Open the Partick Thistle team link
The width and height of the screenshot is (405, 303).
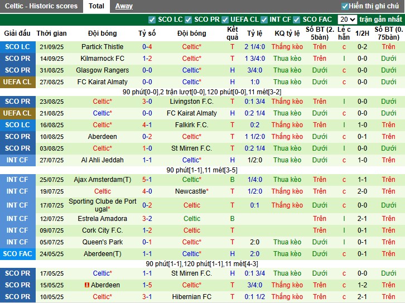pyautogui.click(x=102, y=47)
